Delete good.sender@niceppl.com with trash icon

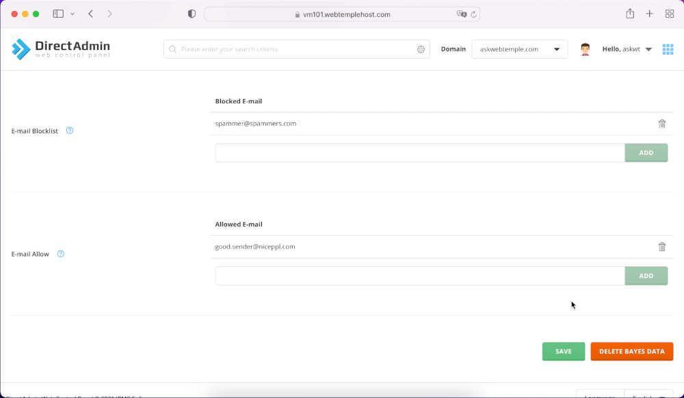[x=661, y=247]
